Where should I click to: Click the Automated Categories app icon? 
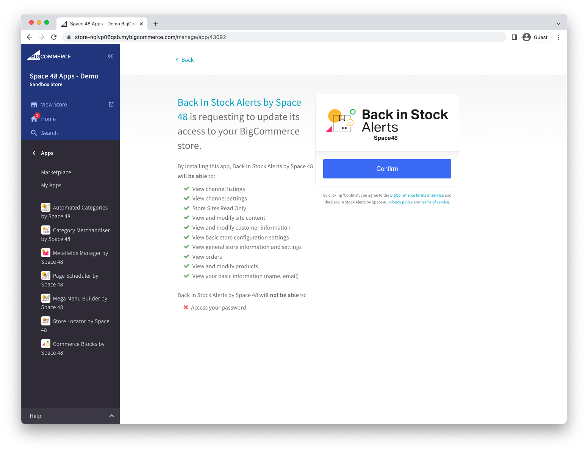point(46,207)
